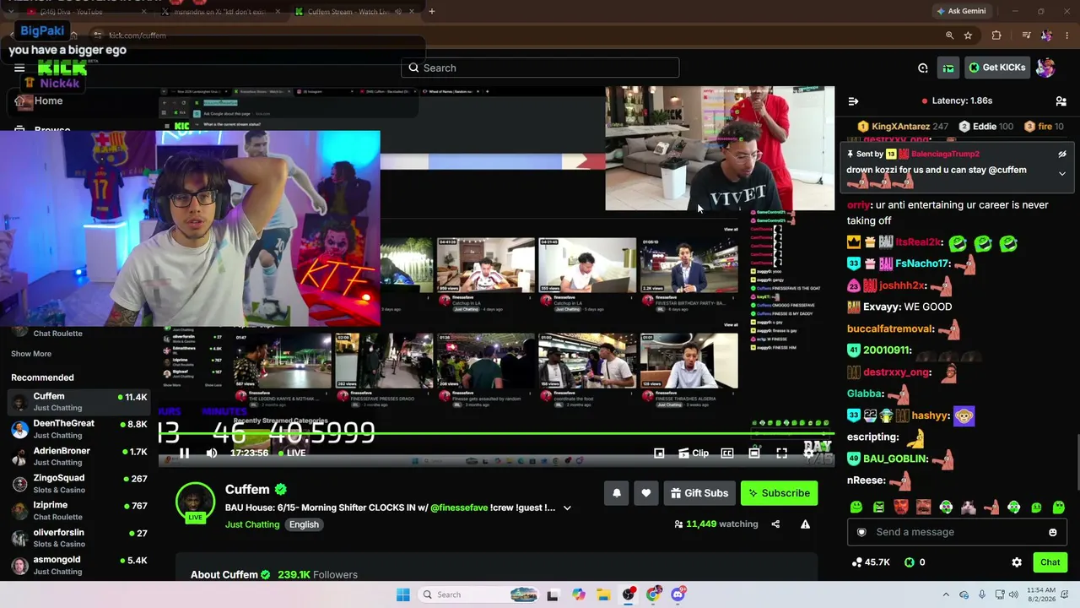Collapse the chat panel with arrow icon
The width and height of the screenshot is (1080, 608).
[x=853, y=101]
